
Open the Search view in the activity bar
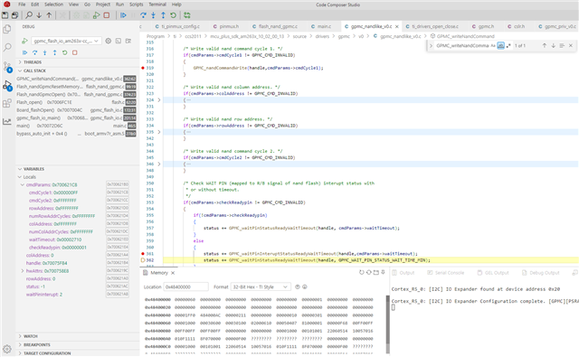7,48
